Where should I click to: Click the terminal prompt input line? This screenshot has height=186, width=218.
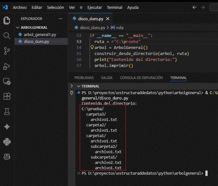206,173
